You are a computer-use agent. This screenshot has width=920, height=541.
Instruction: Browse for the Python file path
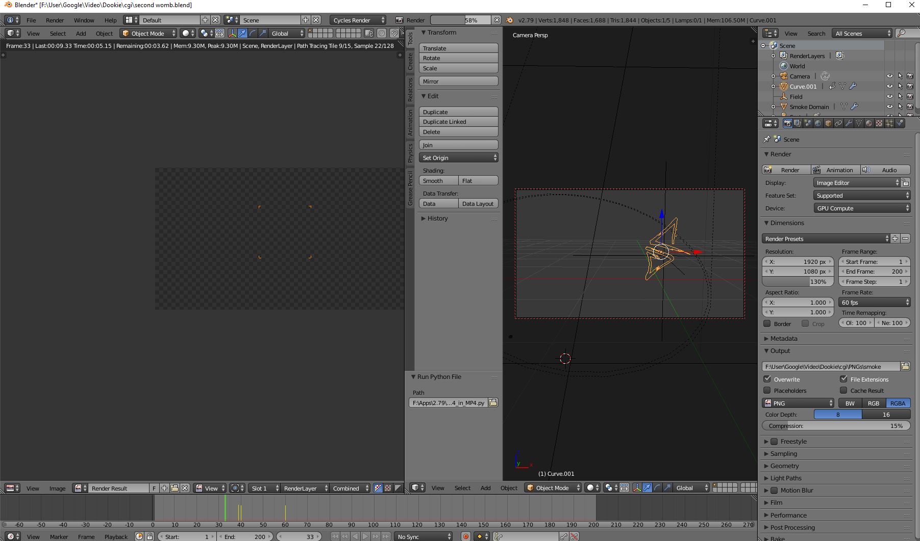coord(493,403)
